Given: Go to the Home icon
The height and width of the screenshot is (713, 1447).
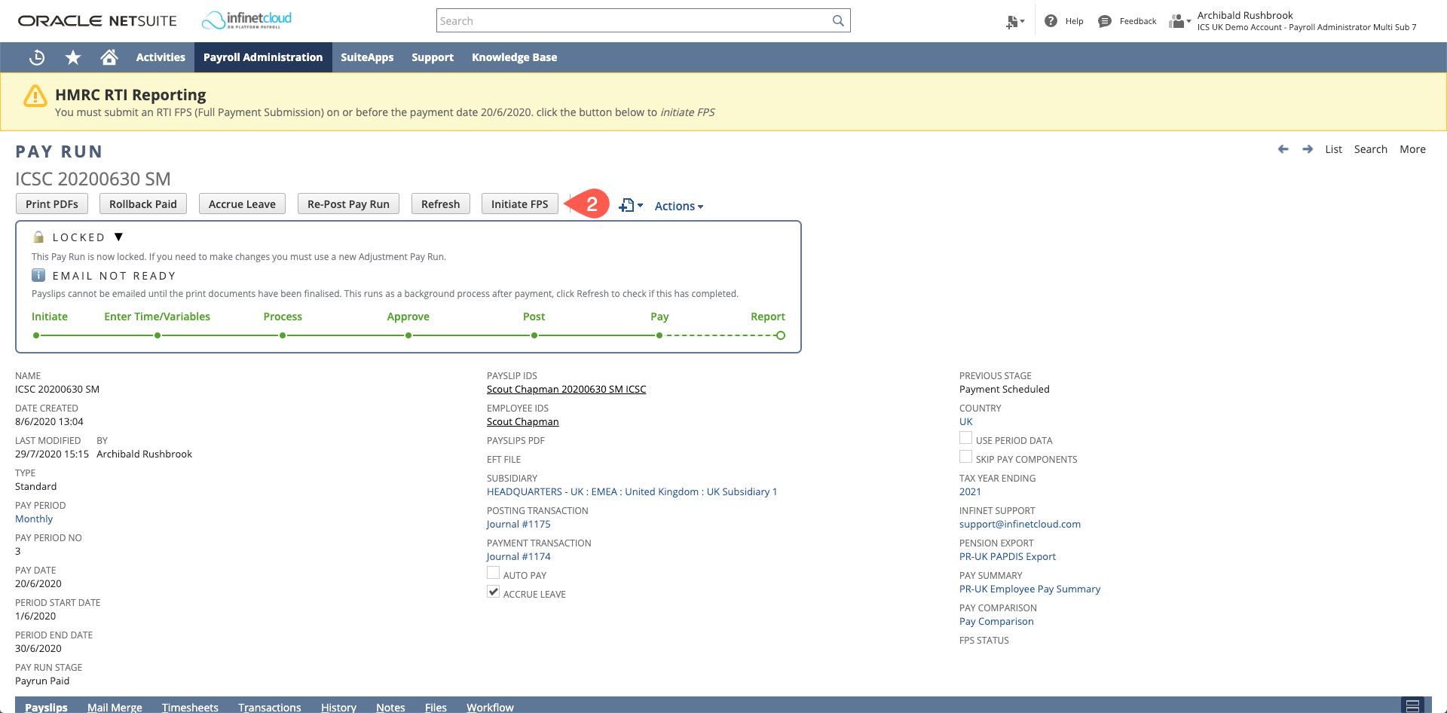Looking at the screenshot, I should tap(109, 57).
